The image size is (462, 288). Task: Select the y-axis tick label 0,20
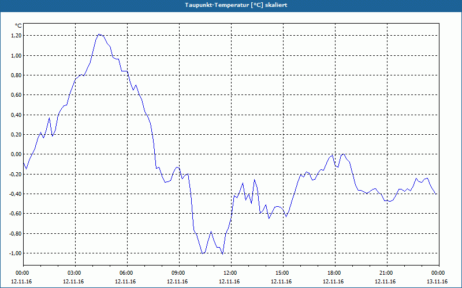16,135
